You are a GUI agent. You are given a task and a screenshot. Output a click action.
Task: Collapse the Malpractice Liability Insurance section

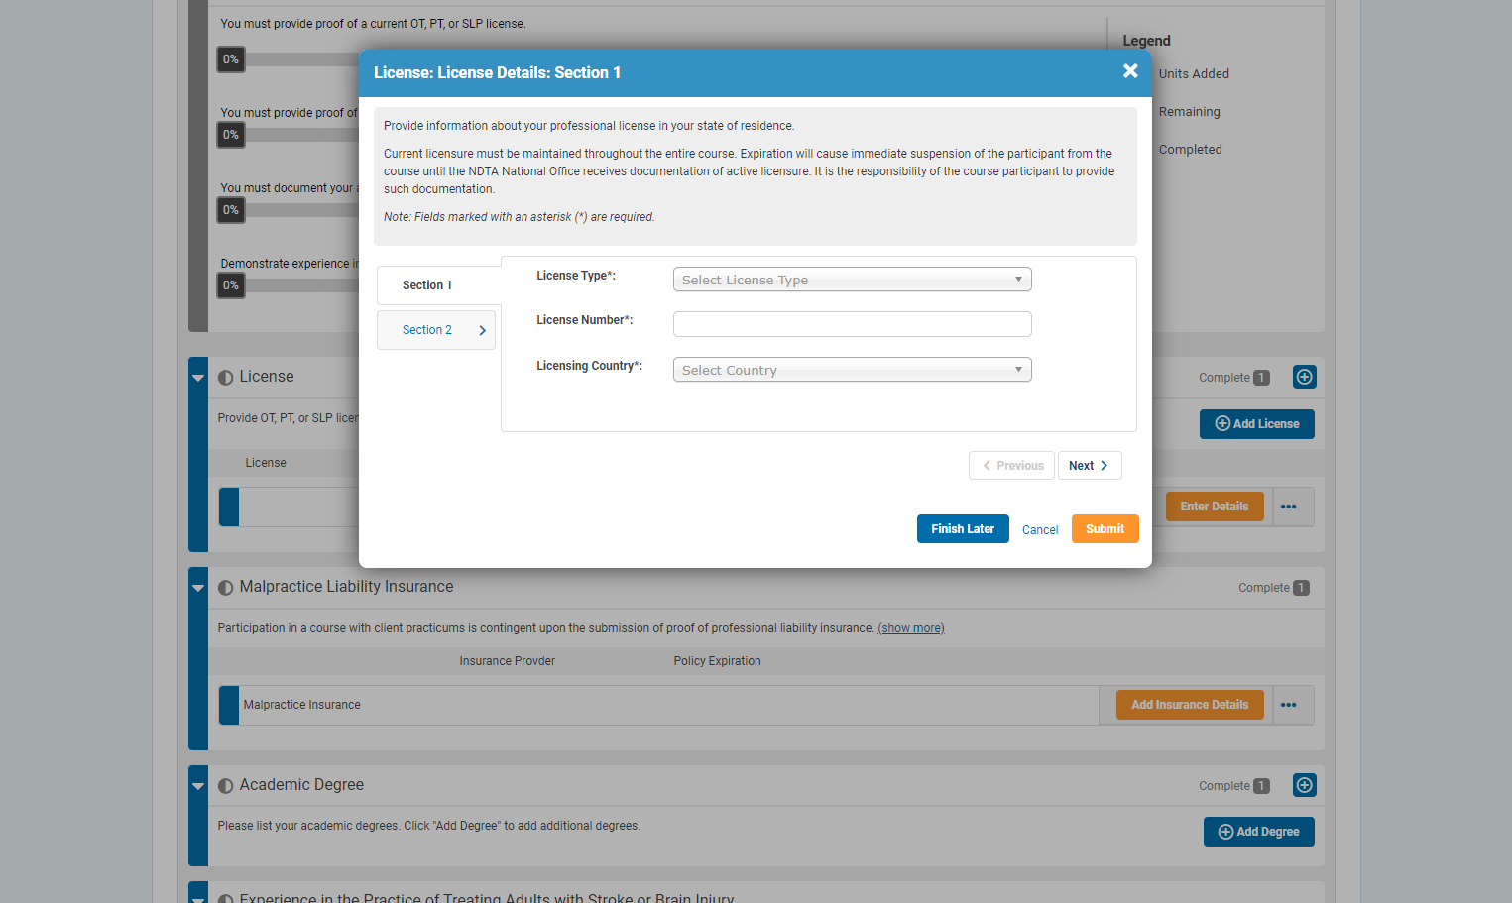point(198,588)
